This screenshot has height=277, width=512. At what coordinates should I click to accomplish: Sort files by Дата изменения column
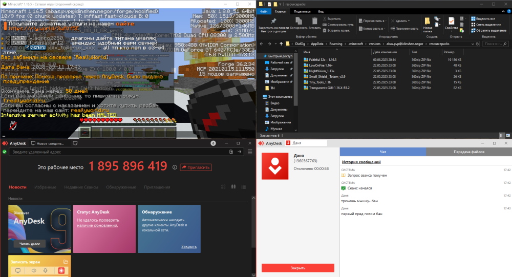[390, 52]
